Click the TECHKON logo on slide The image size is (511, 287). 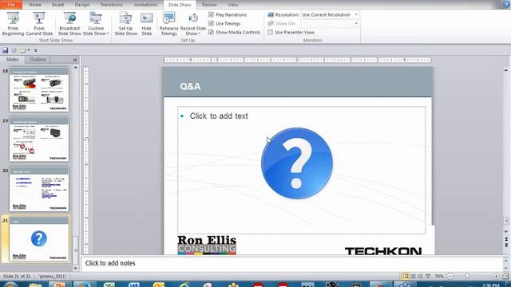[383, 251]
